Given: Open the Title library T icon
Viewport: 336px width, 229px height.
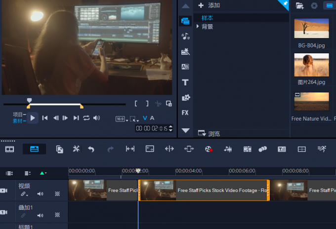Looking at the screenshot, I should 185,82.
